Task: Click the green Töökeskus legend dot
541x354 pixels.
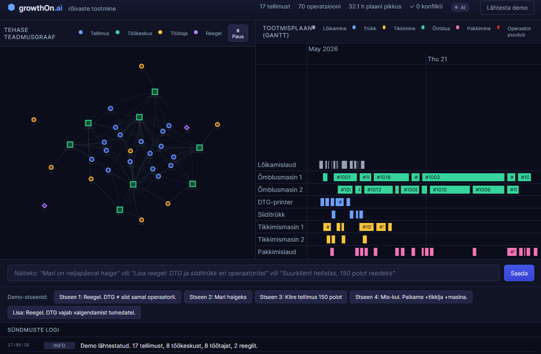Action: pos(118,32)
